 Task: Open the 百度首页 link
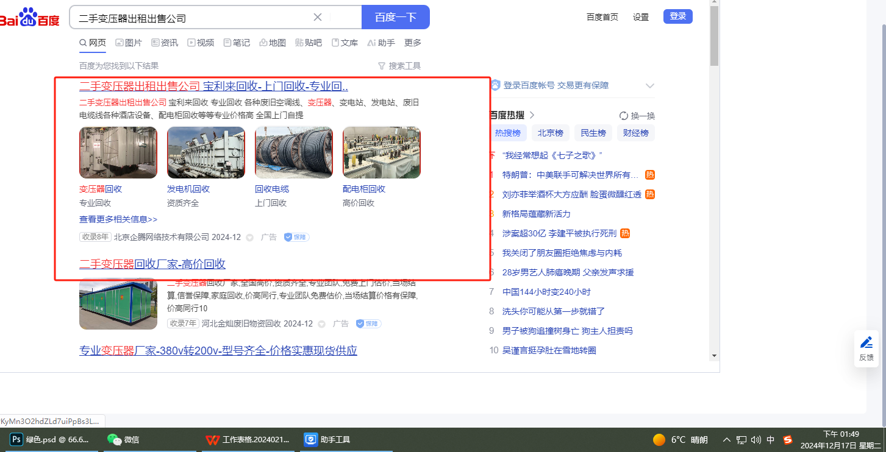pos(602,17)
